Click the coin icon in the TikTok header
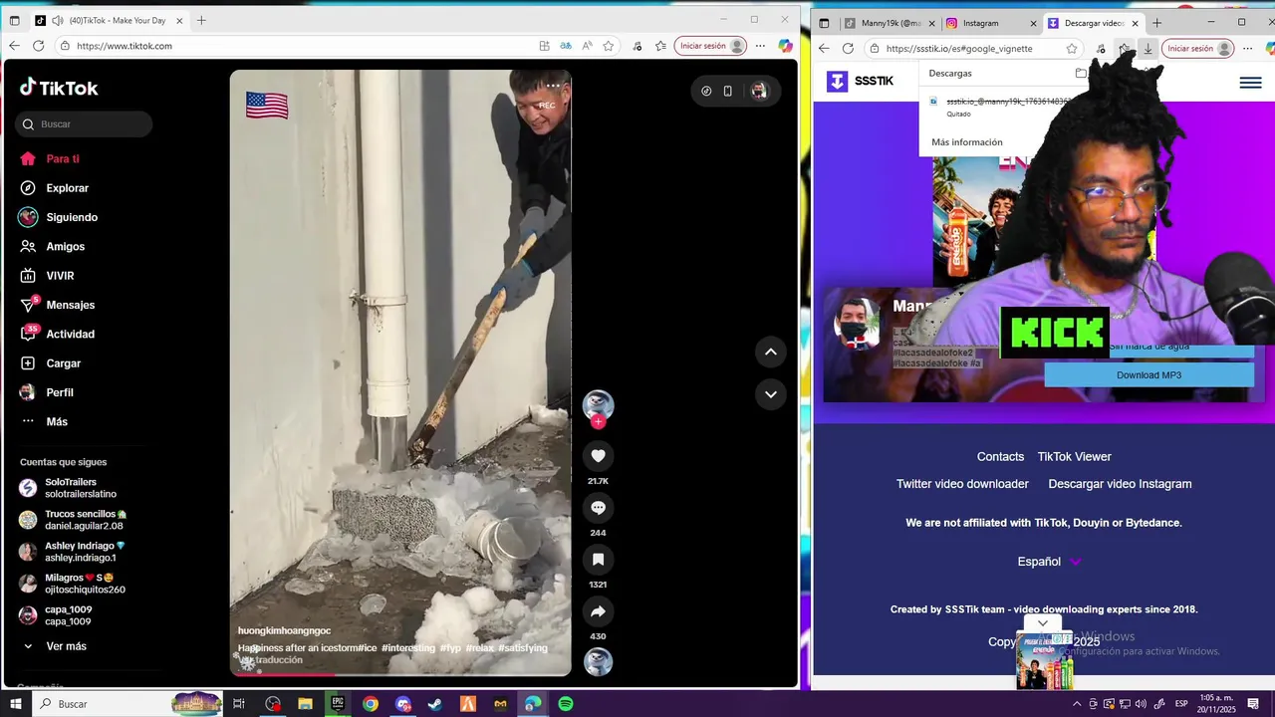The height and width of the screenshot is (717, 1275). 706,91
